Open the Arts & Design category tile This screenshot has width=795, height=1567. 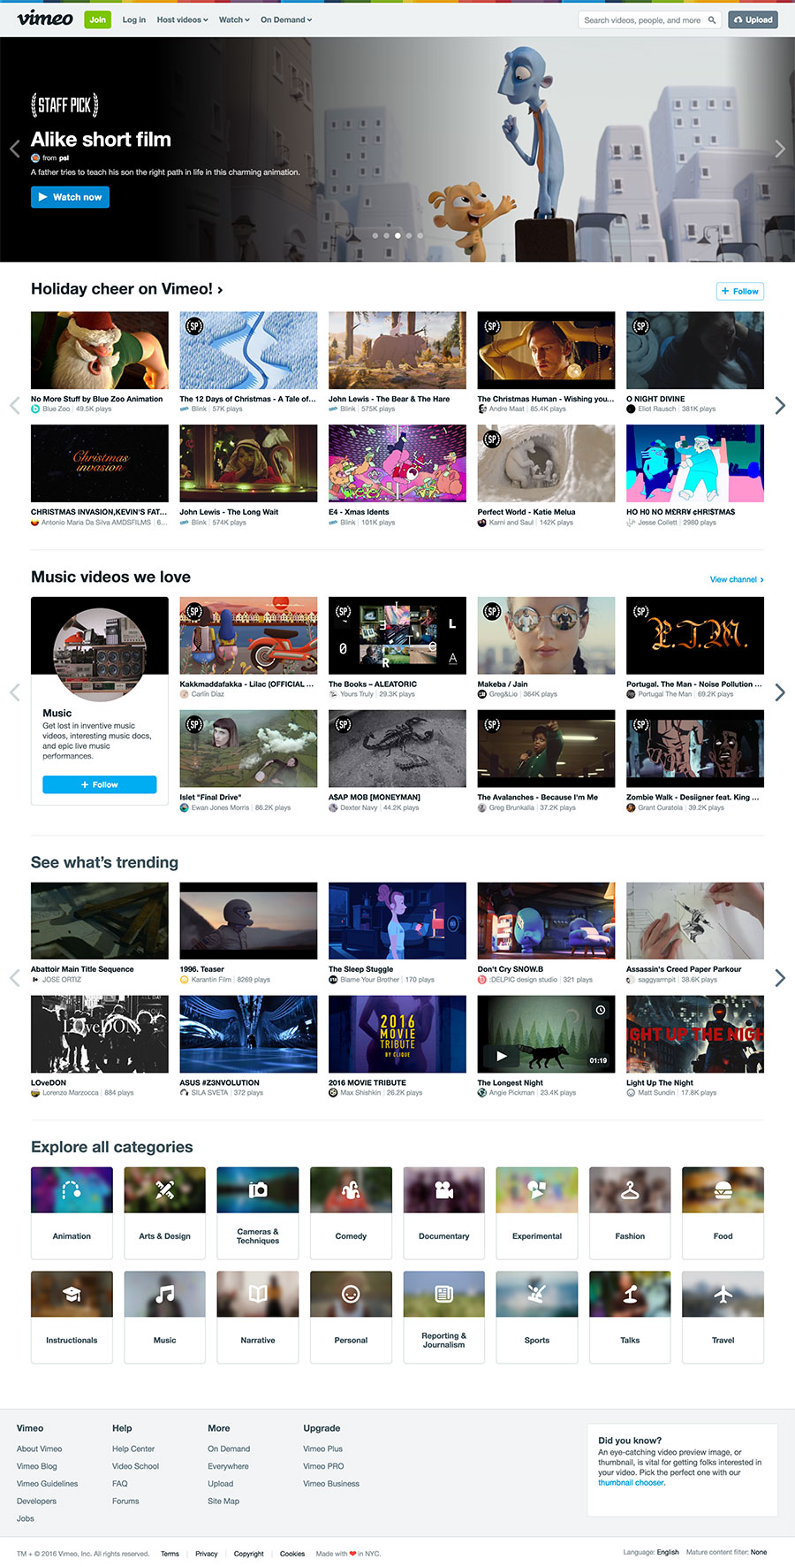pos(164,1212)
